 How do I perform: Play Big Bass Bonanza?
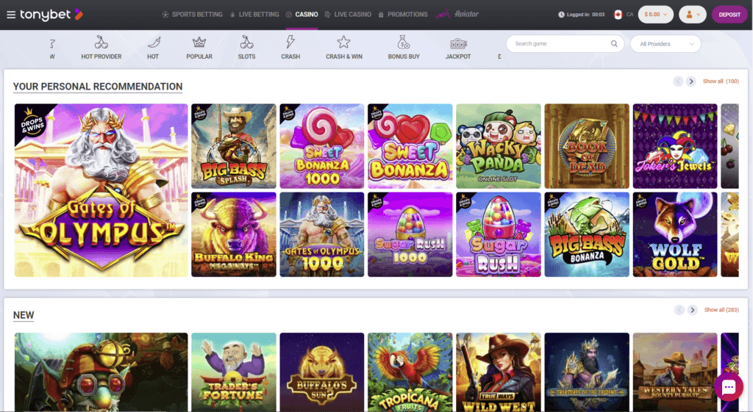587,234
